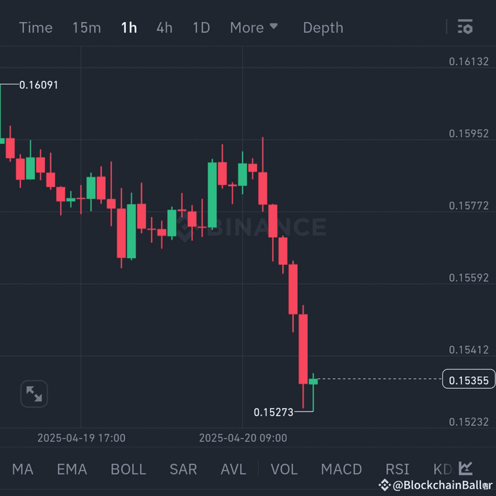Expand chart to fullscreen
This screenshot has width=496, height=496.
34,394
